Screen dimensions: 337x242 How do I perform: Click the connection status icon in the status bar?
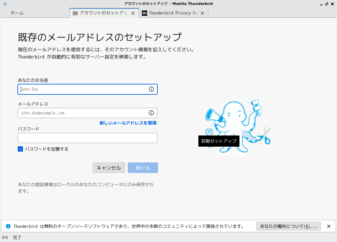pyautogui.click(x=5, y=237)
